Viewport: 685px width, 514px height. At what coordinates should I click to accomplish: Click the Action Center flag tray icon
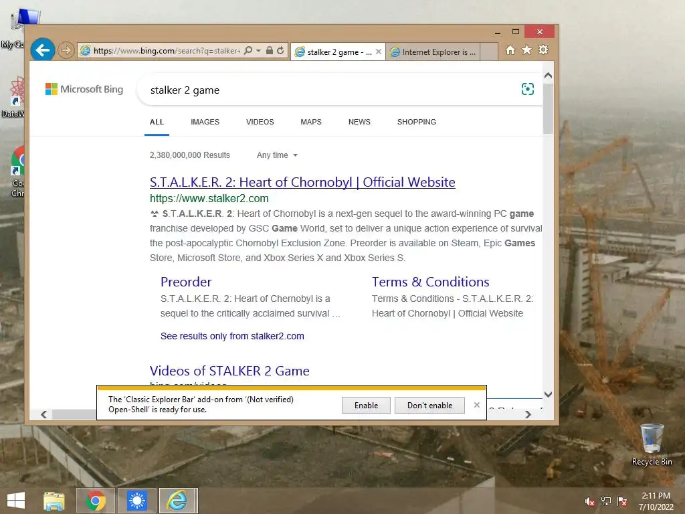[x=622, y=501]
